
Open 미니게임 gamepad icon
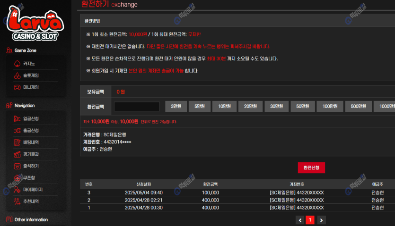[17, 87]
